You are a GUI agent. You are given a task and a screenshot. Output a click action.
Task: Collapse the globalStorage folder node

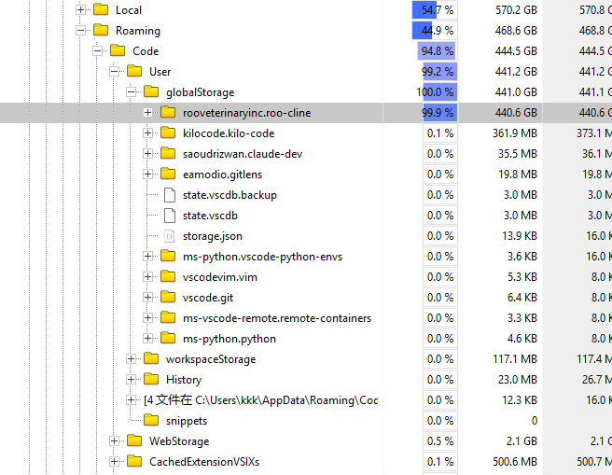pyautogui.click(x=131, y=92)
